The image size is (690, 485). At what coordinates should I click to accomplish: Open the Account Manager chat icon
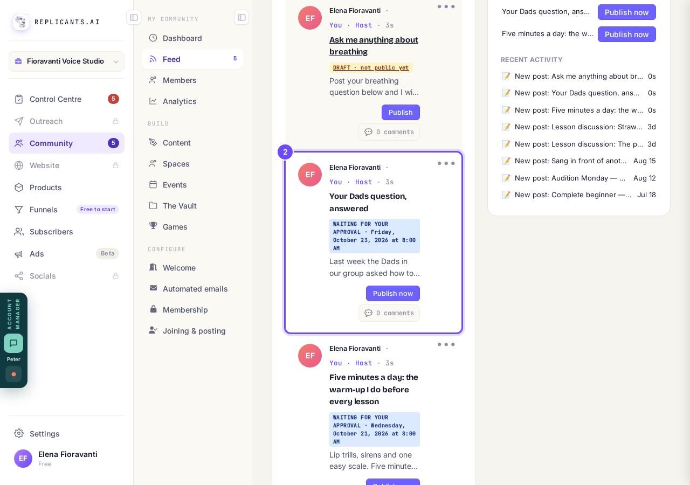click(x=13, y=343)
